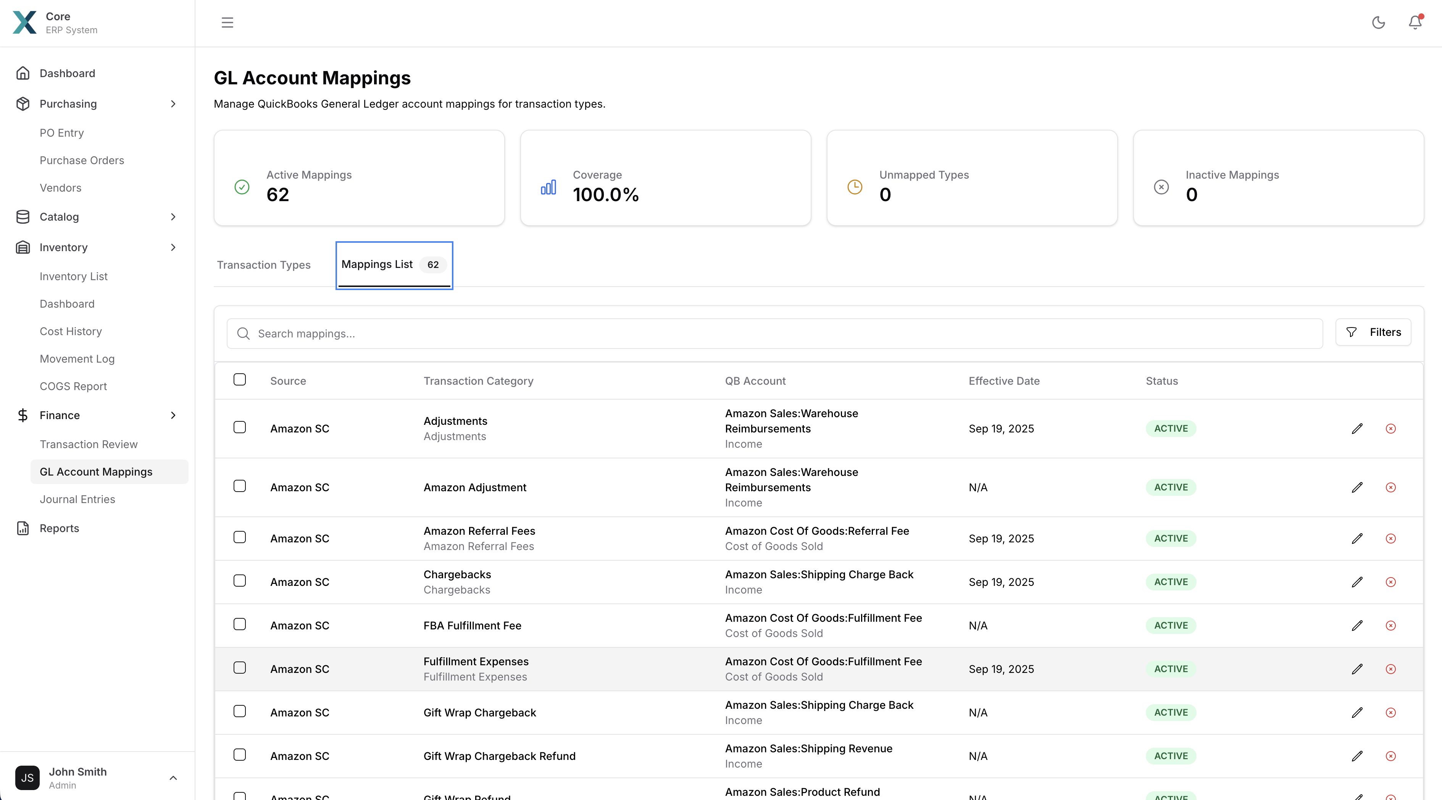Select the Finance dollar icon

[23, 415]
